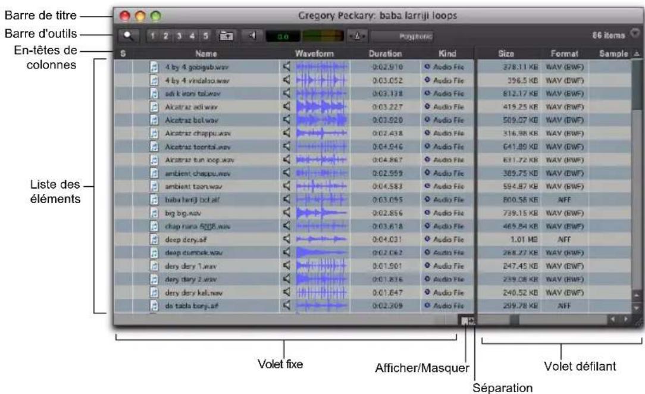Viewport: 645px width, 394px height.
Task: Click the Audio File kind icon for Alcatraz bol.wav
Action: point(427,120)
